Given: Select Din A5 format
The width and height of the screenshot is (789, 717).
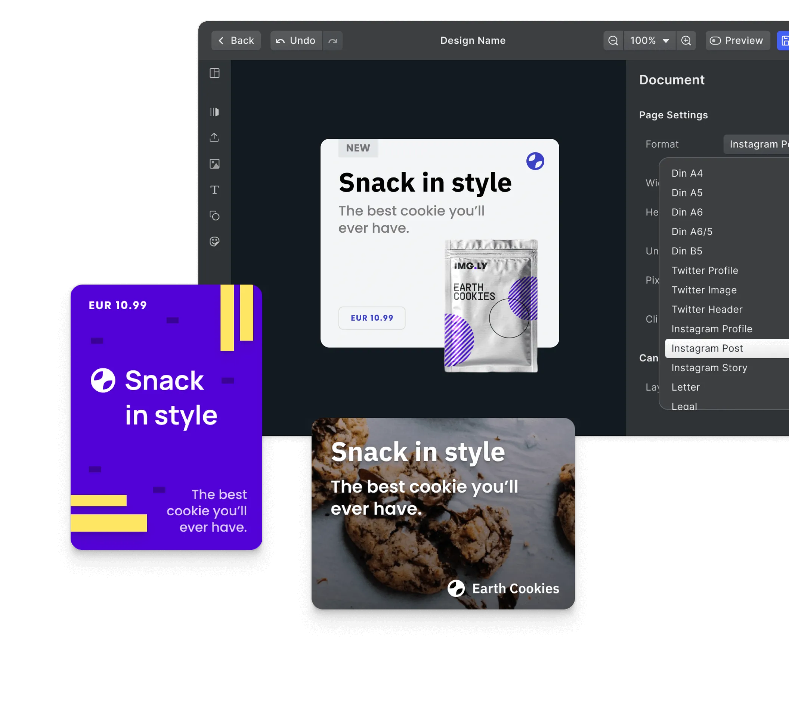Looking at the screenshot, I should [x=727, y=192].
